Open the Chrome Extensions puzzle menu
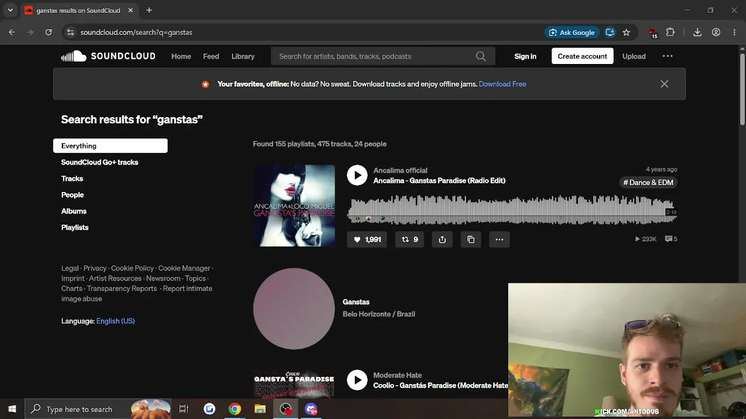 tap(670, 33)
